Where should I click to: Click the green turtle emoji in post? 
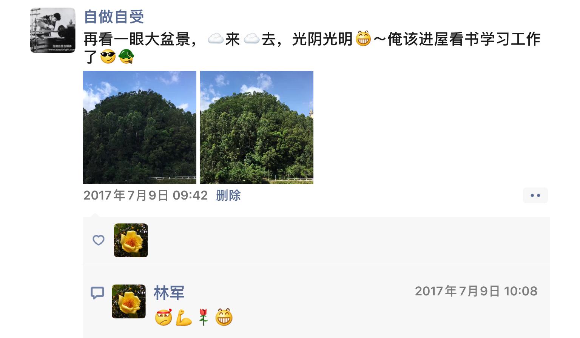[x=126, y=57]
